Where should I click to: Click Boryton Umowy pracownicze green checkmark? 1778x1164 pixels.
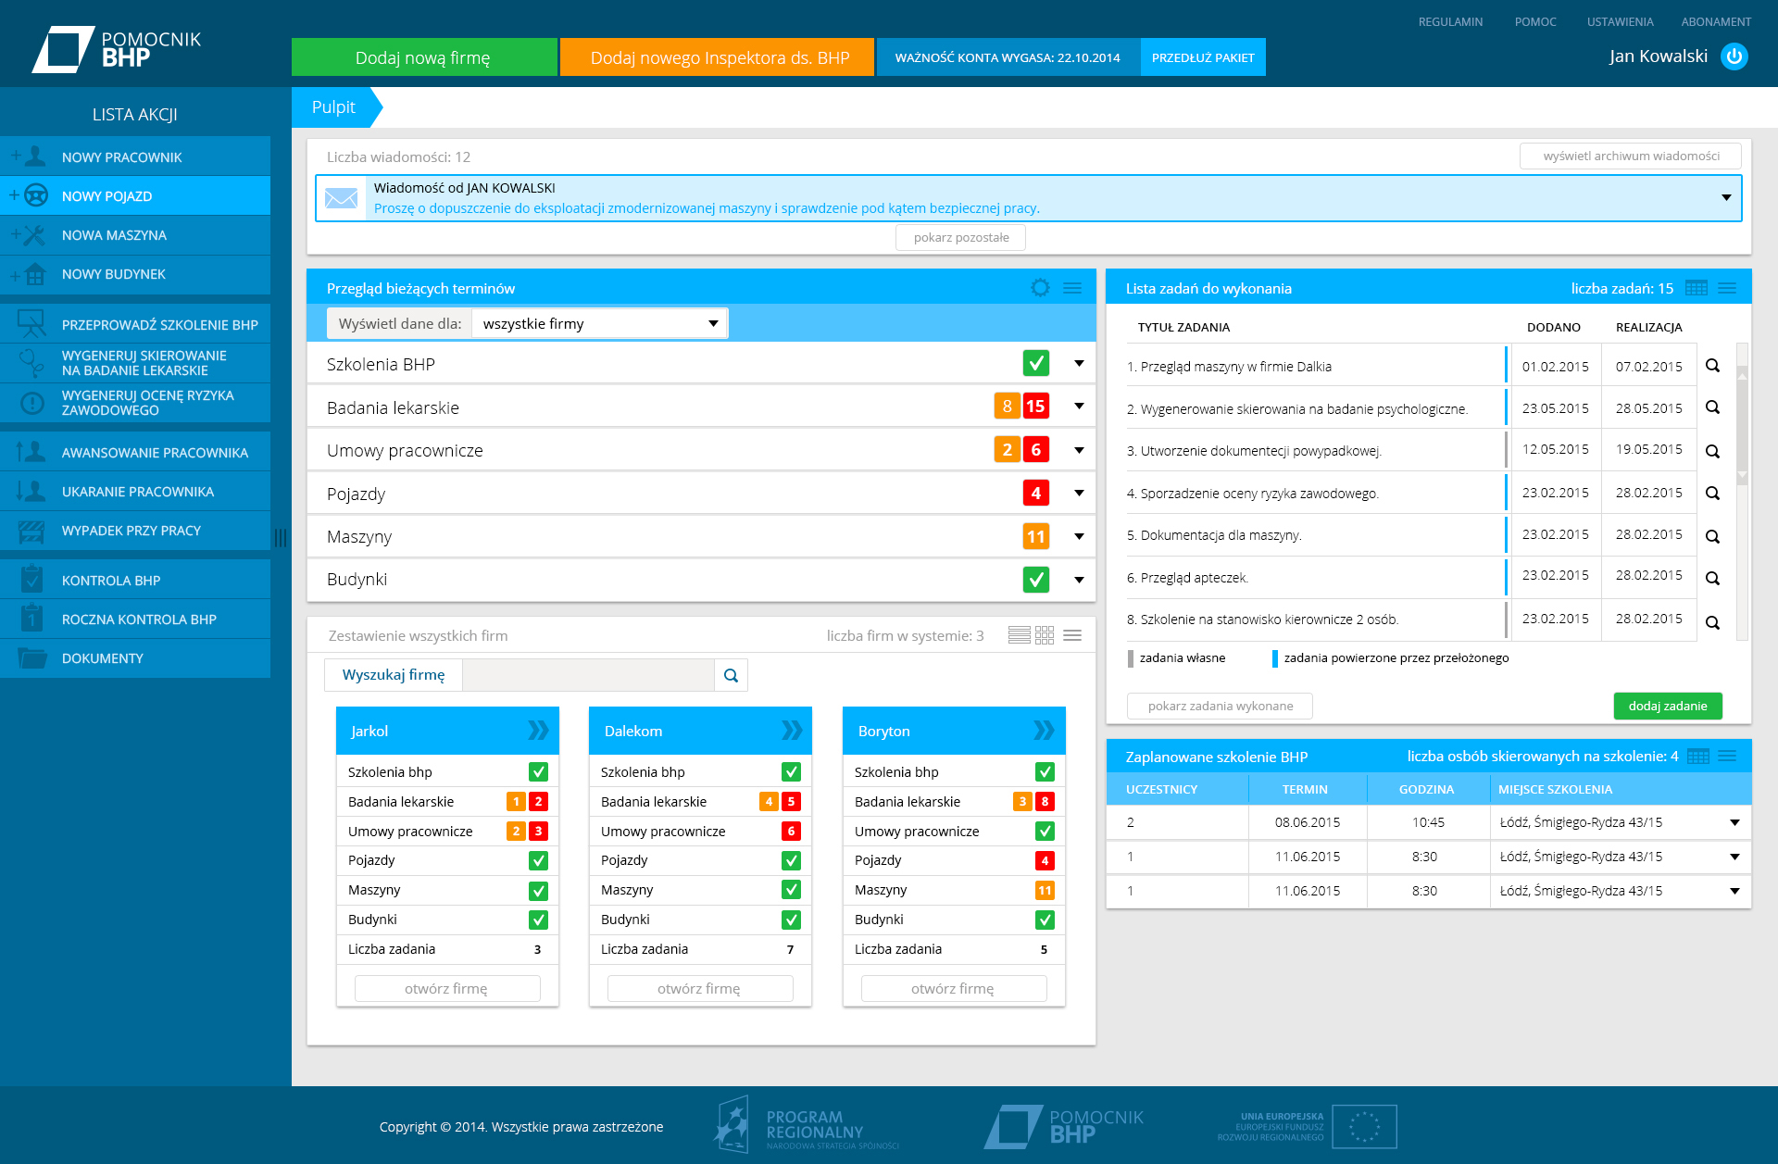coord(1045,832)
